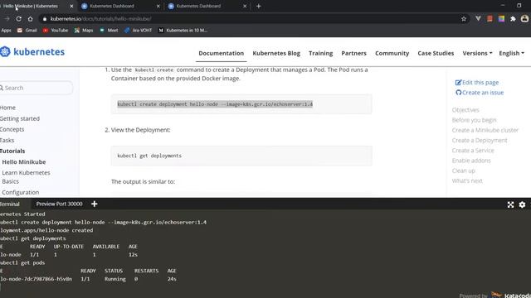This screenshot has height=298, width=531.
Task: Open Concepts in sidebar
Action: click(12, 129)
